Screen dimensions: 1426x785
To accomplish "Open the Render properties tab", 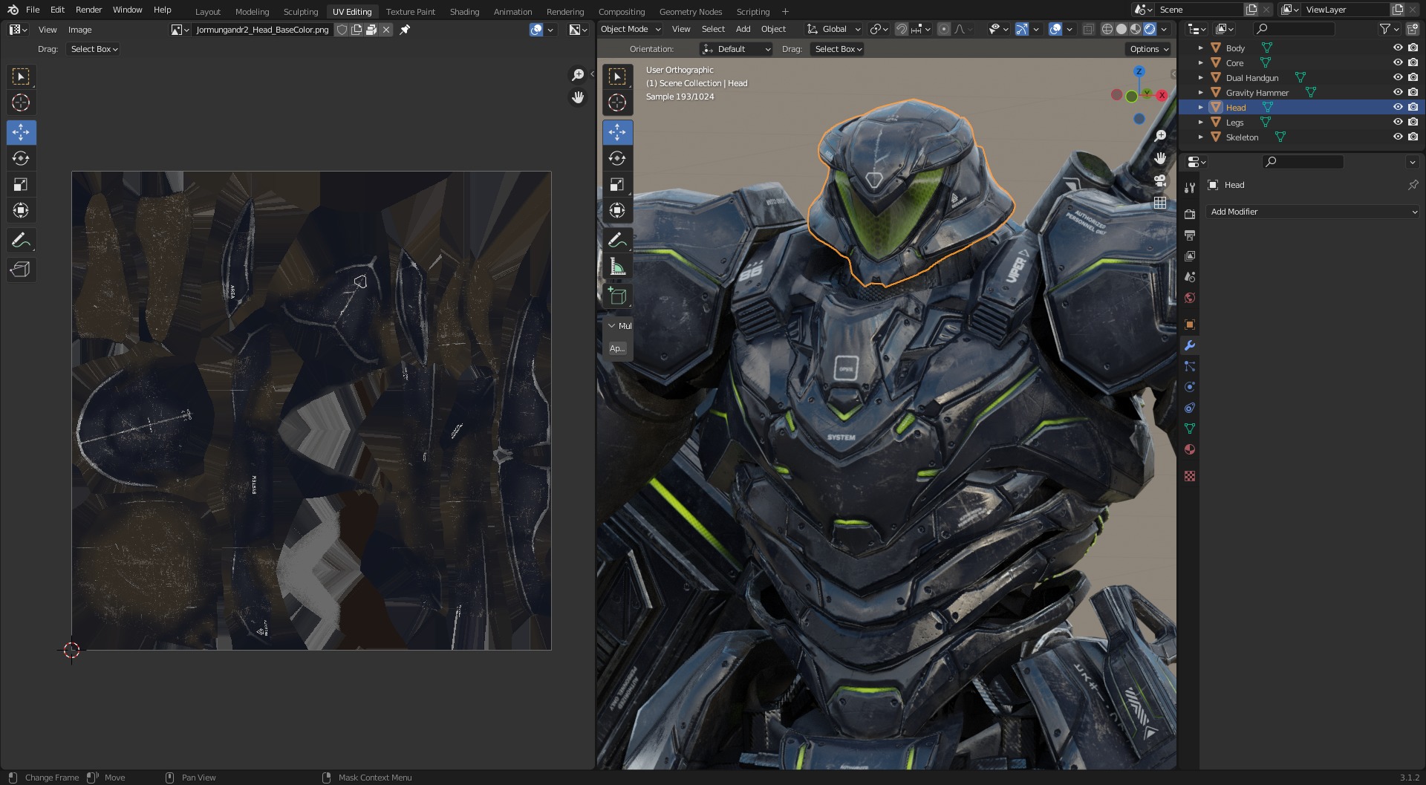I will click(x=1190, y=214).
